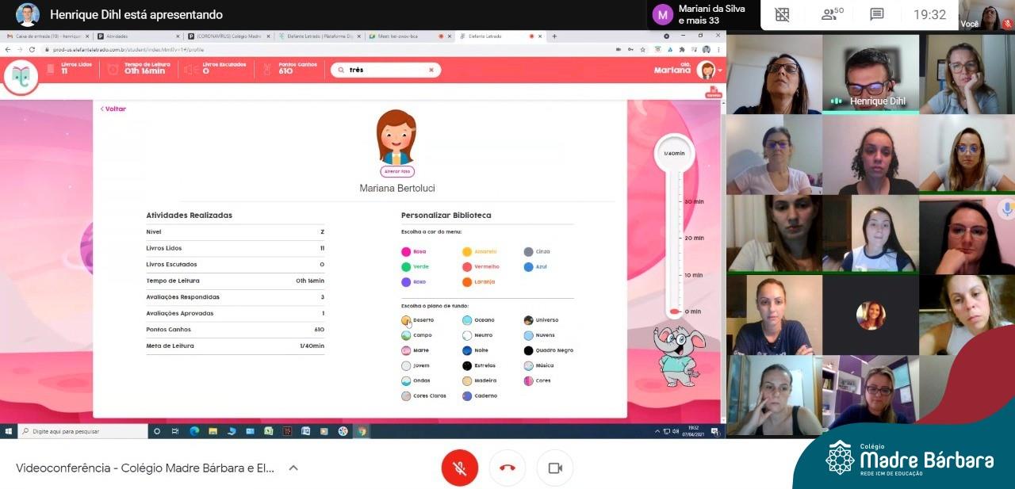This screenshot has width=1015, height=489.
Task: Clear the search field with the X
Action: pos(431,70)
